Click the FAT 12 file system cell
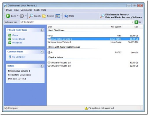Screen dimensions: 148x115 (118, 52)
